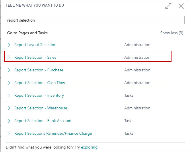The height and width of the screenshot is (152, 189).
Task: Click the 'exploring' link at bottom
Action: coord(89,147)
